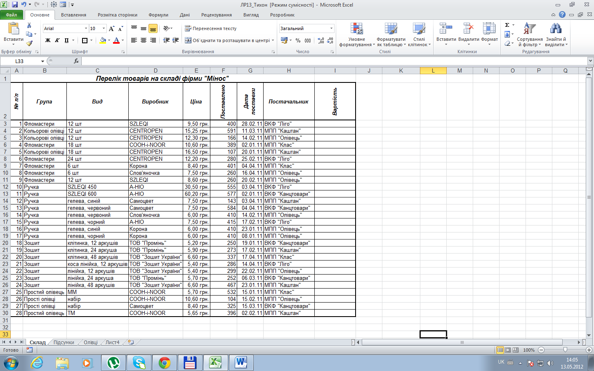The image size is (594, 371).
Task: Align text right
Action: tap(153, 40)
